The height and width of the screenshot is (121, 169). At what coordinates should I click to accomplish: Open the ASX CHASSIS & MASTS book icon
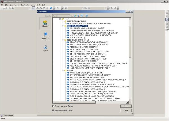click(x=68, y=28)
